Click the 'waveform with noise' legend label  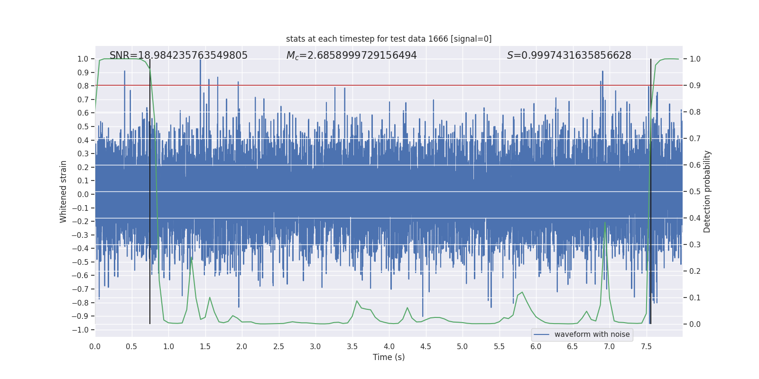click(592, 334)
